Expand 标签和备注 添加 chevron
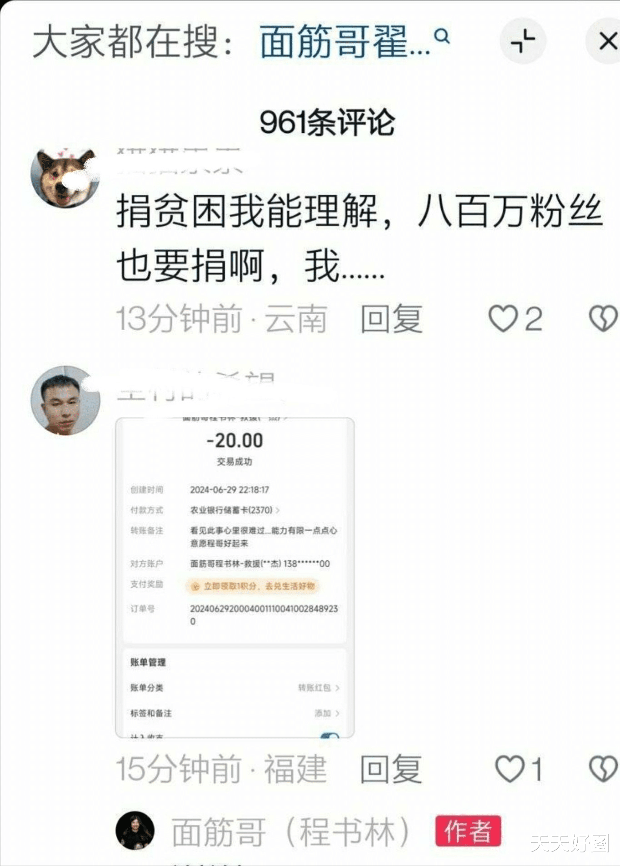Screen dimensions: 620x866 [337, 713]
